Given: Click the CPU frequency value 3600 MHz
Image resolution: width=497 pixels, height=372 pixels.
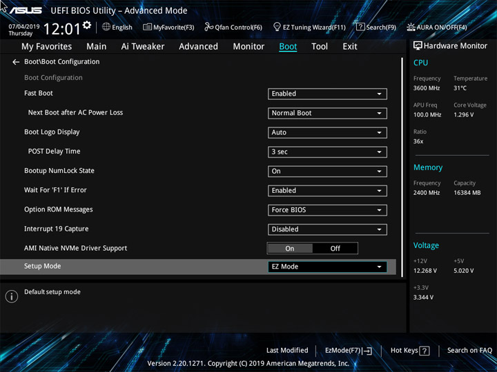Looking at the screenshot, I should 427,88.
